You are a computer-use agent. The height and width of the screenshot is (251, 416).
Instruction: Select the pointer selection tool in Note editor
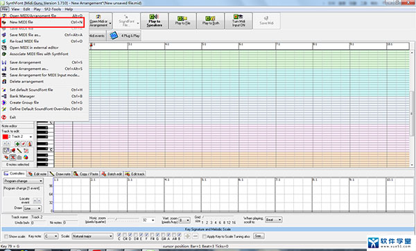pyautogui.click(x=6, y=150)
